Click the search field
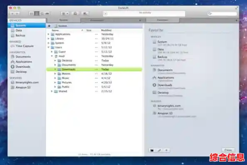 pos(222,14)
